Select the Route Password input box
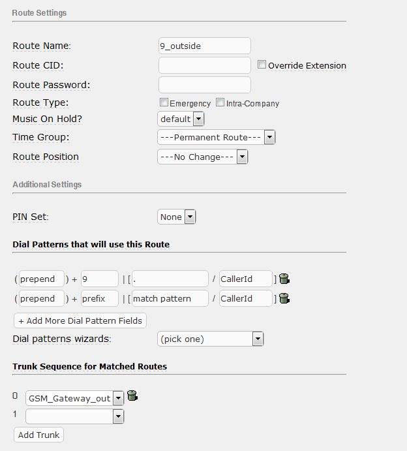The height and width of the screenshot is (451, 407). point(205,85)
